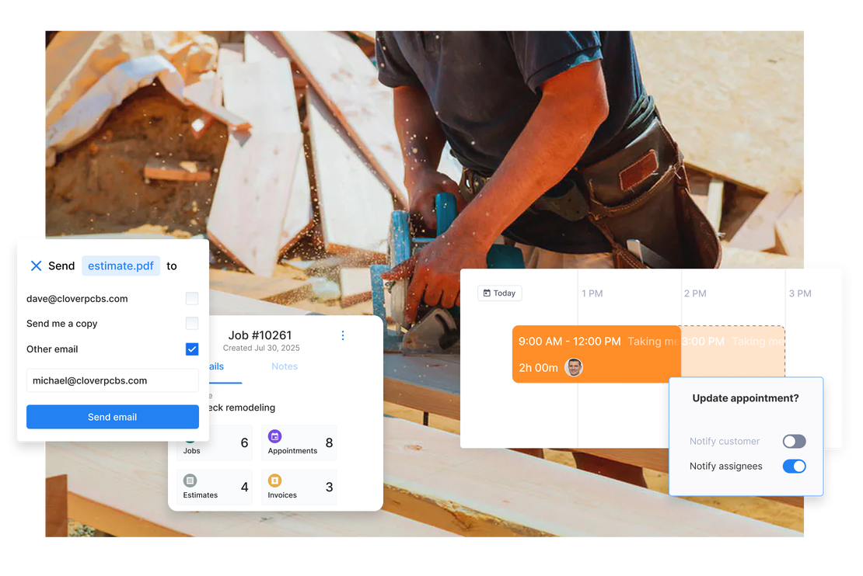Check the dave@cloverpcbs.com checkbox
This screenshot has height=576, width=863.
[x=192, y=298]
